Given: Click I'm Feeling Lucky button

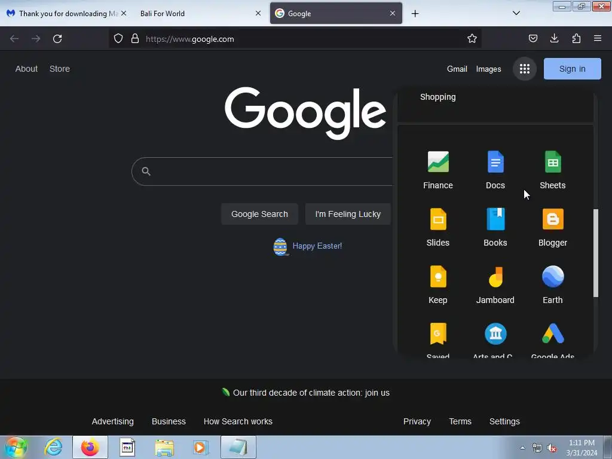Looking at the screenshot, I should (x=348, y=214).
